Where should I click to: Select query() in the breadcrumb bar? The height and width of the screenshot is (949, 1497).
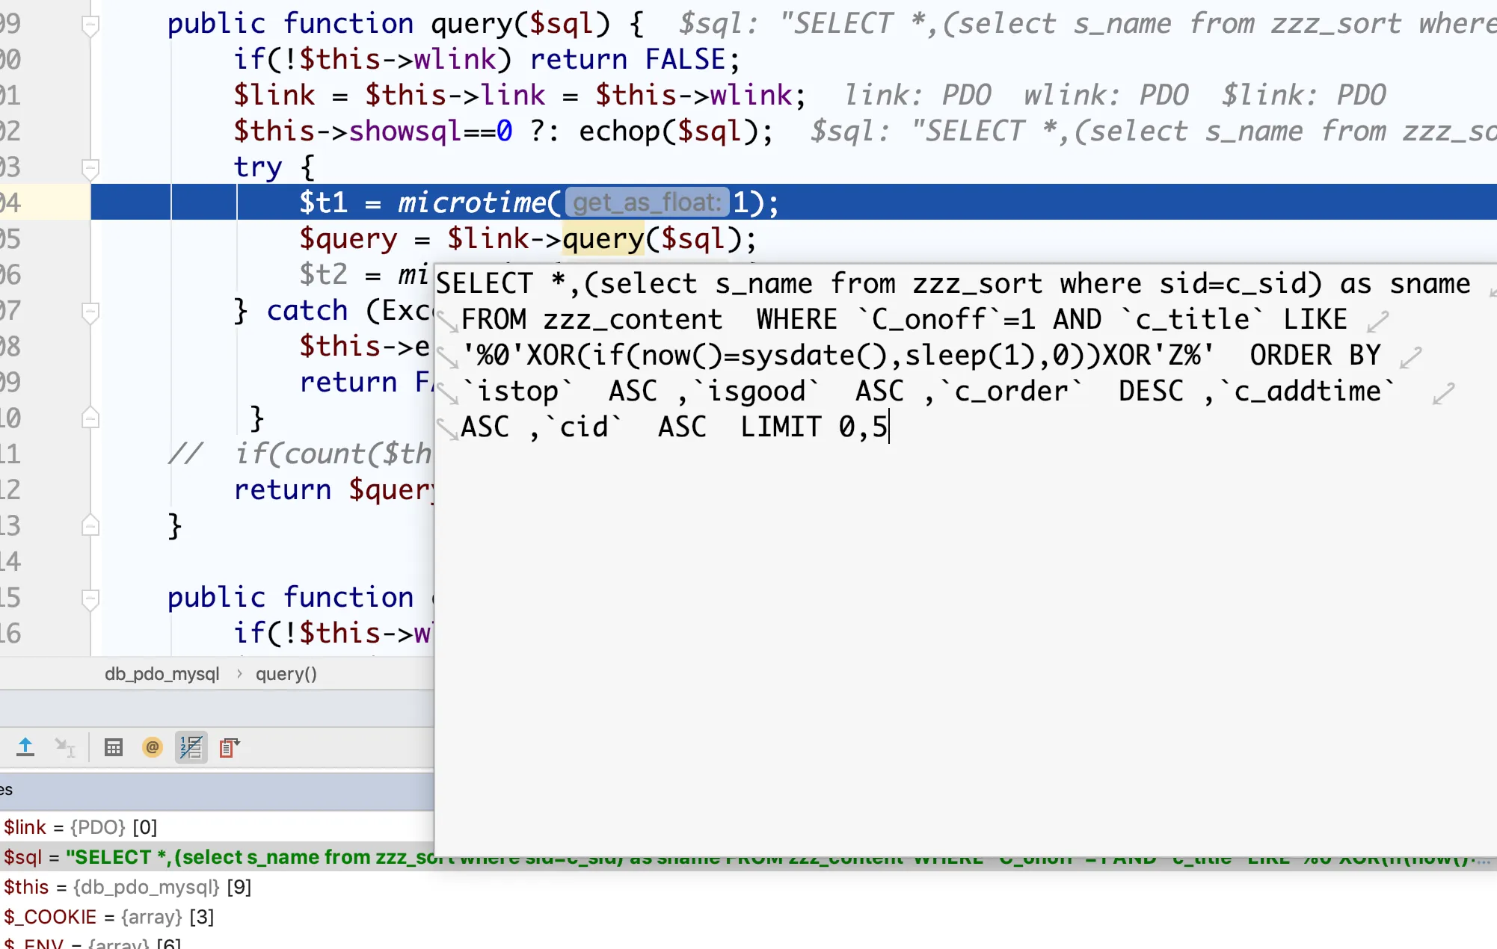286,674
